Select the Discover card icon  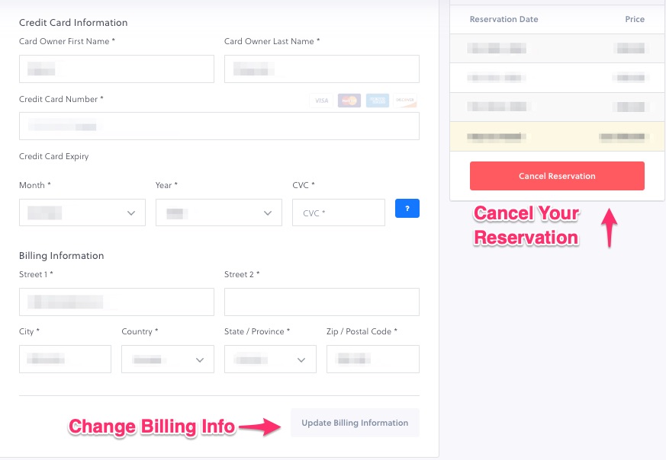(x=405, y=100)
